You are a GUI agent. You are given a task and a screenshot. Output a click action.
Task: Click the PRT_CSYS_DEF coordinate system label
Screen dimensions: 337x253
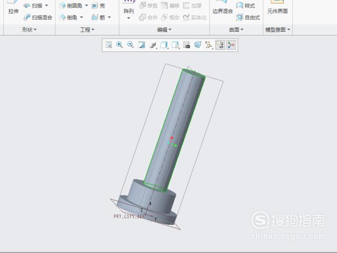(x=129, y=216)
